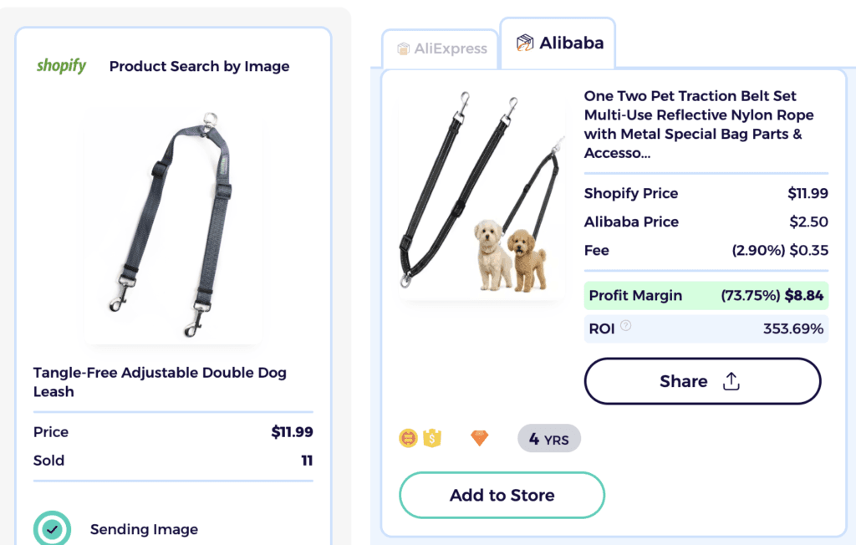Click the Alibaba product photo with dogs

coord(482,191)
